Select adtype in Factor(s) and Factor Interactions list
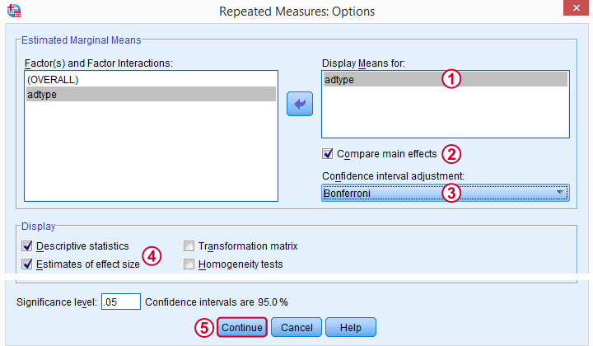593x346 pixels. (151, 94)
